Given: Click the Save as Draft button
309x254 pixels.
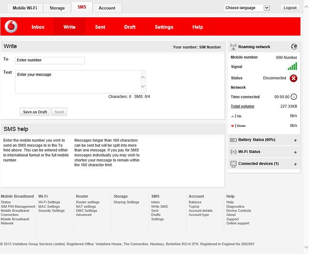Looking at the screenshot, I should tap(35, 112).
